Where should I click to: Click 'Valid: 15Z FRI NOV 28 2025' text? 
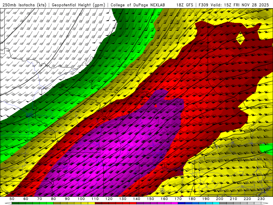pyautogui.click(x=240, y=5)
